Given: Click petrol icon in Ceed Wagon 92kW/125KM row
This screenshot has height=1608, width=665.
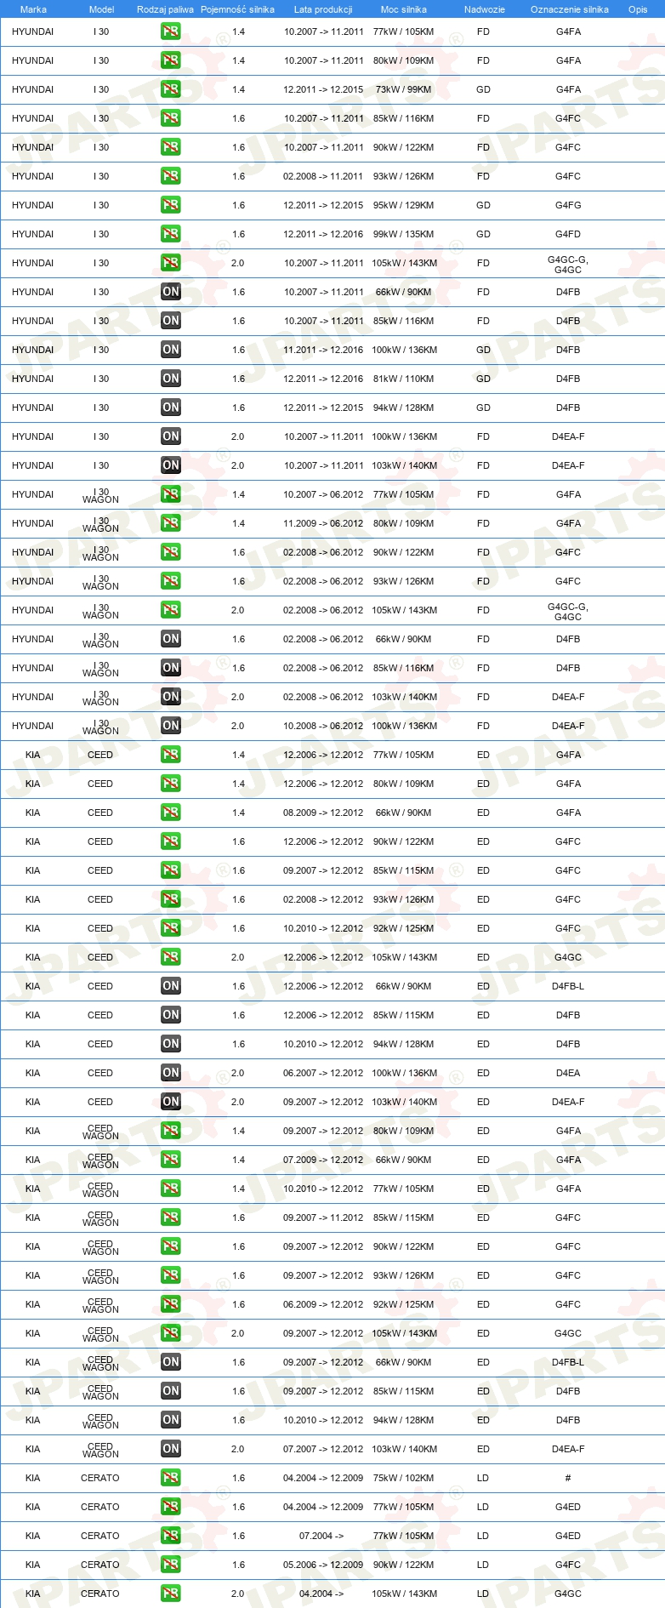Looking at the screenshot, I should click(170, 1304).
